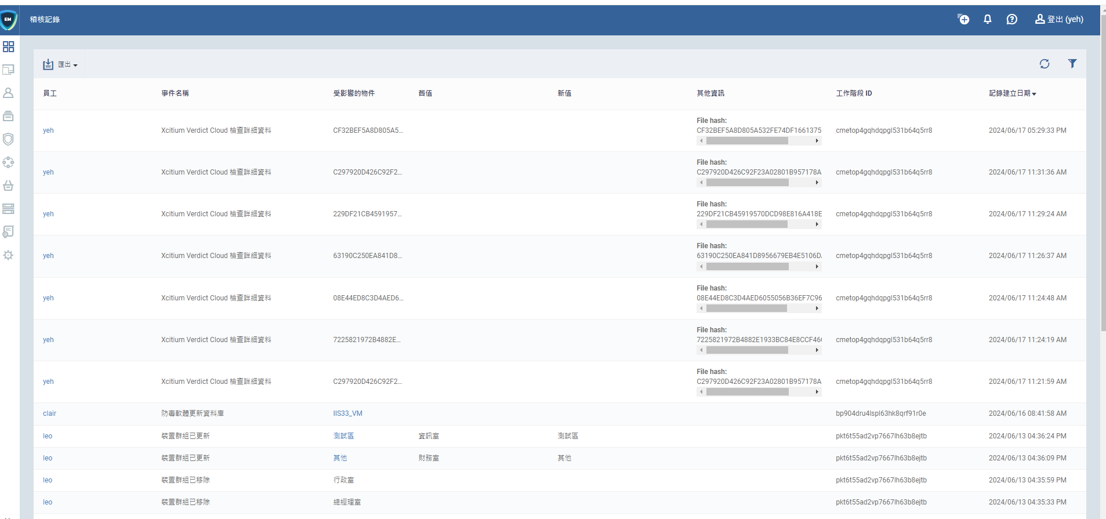This screenshot has width=1106, height=519.
Task: Open employee clair link
Action: click(49, 413)
